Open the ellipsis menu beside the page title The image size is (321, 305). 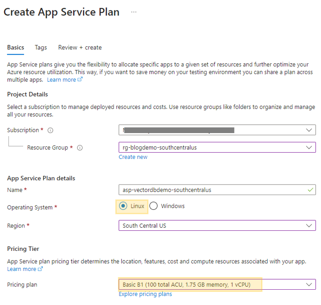[x=134, y=12]
